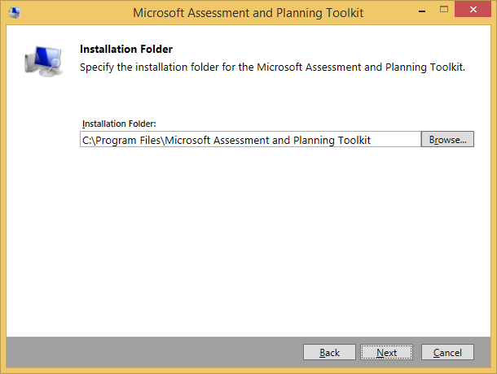Open the Browse folder dialog
The image size is (497, 374).
pos(447,140)
